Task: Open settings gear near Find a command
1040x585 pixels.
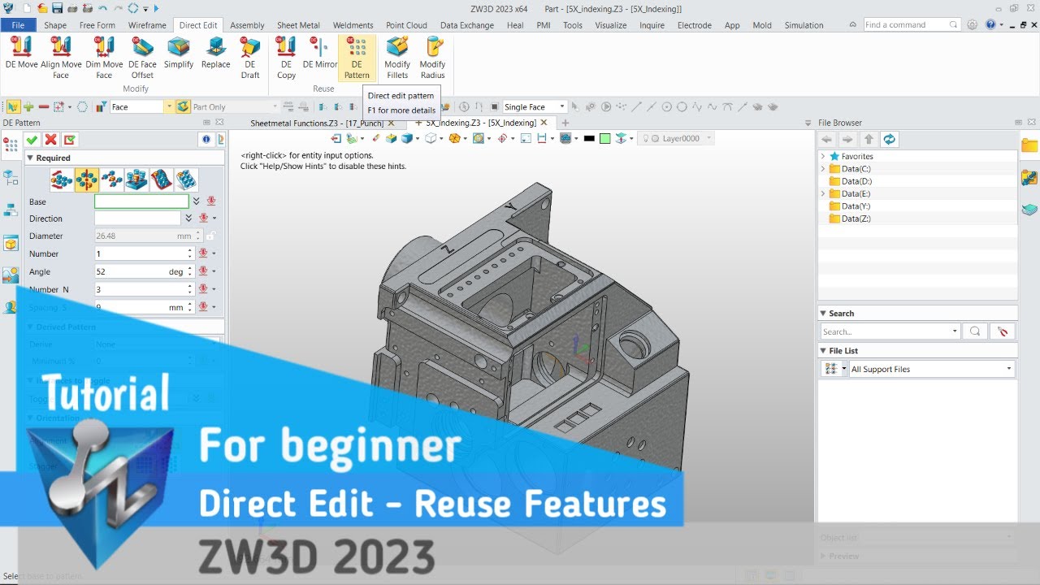Action: (973, 25)
